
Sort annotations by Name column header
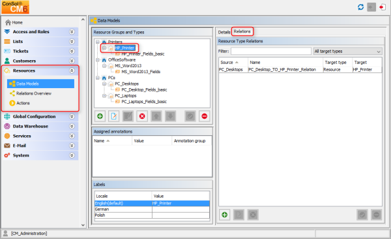pyautogui.click(x=112, y=141)
